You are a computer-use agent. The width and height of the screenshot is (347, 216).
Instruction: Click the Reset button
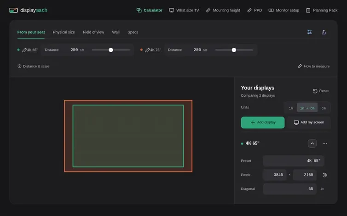point(321,91)
